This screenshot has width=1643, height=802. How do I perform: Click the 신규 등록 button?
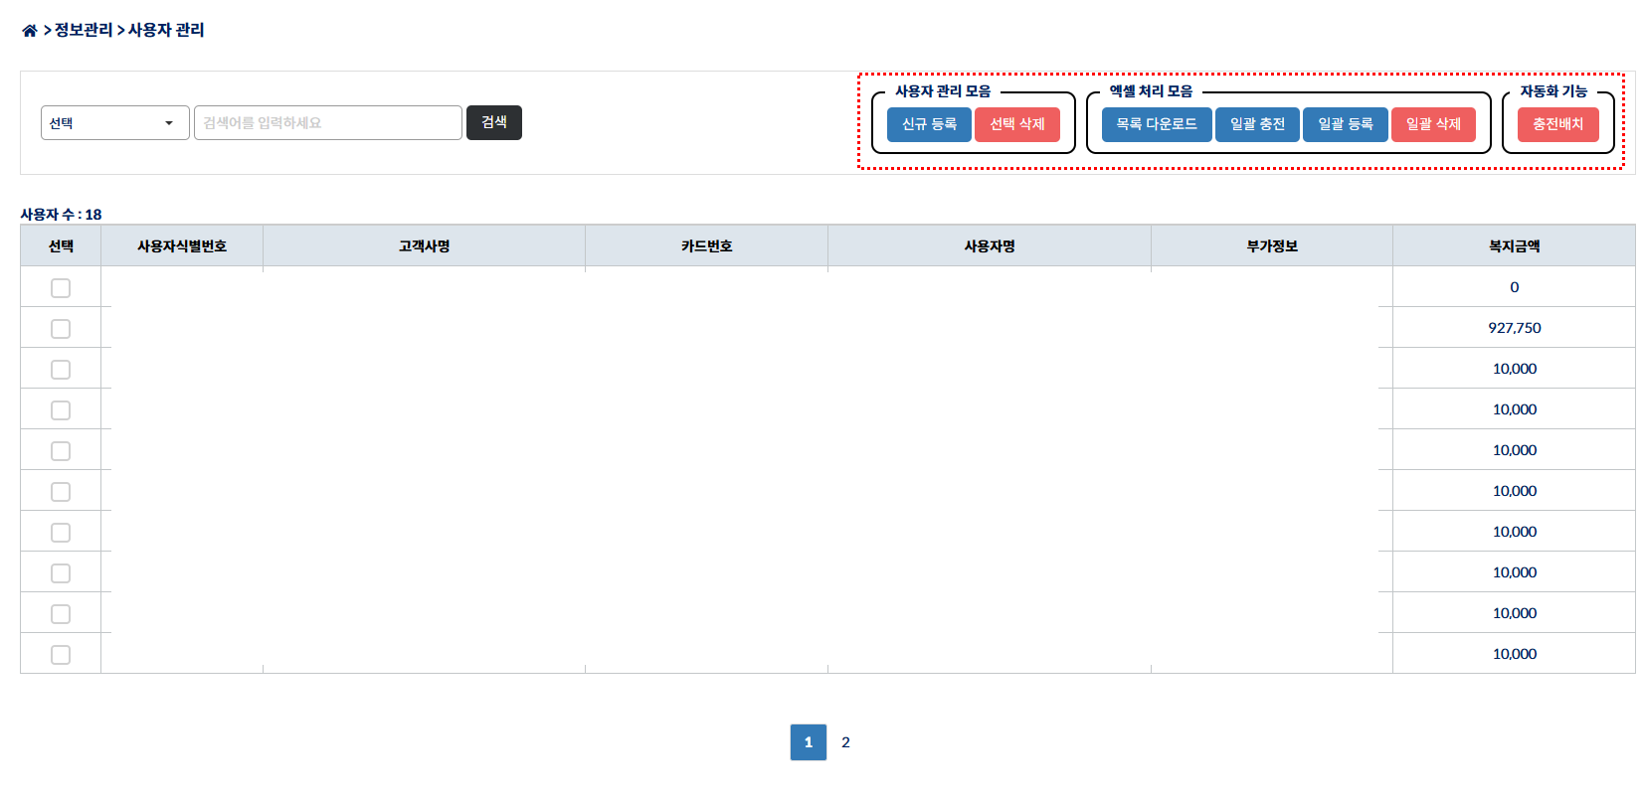pos(928,124)
